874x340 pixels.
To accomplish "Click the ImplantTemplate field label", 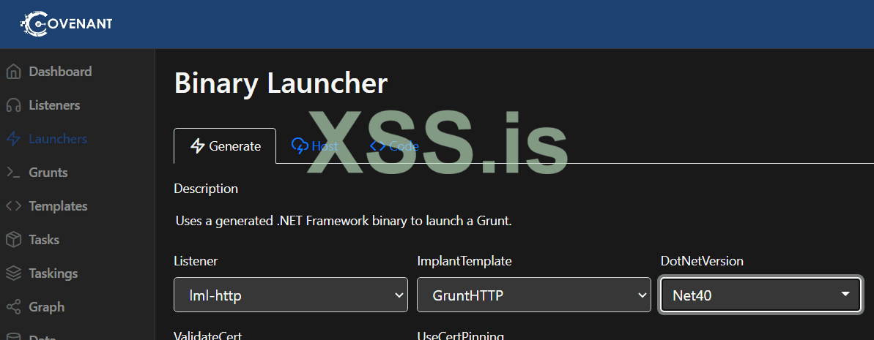I will [x=464, y=261].
